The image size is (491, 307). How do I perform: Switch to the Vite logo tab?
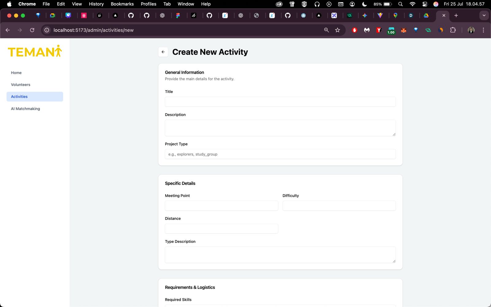click(380, 15)
